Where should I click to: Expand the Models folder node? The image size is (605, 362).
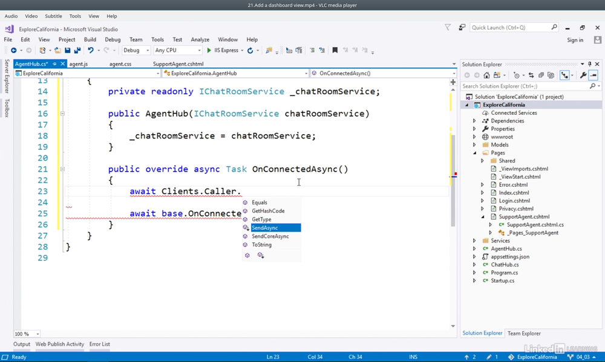pyautogui.click(x=474, y=145)
